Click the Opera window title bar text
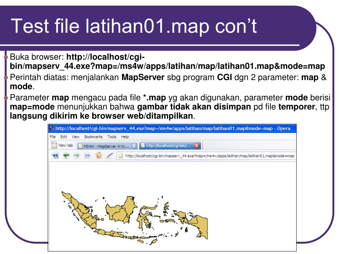Screen dimensions: 339x254 tap(173, 128)
